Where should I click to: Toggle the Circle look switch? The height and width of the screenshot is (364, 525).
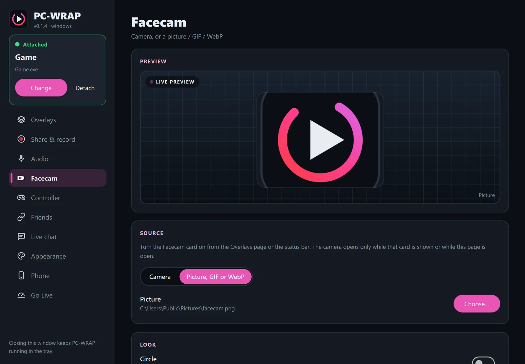483,360
